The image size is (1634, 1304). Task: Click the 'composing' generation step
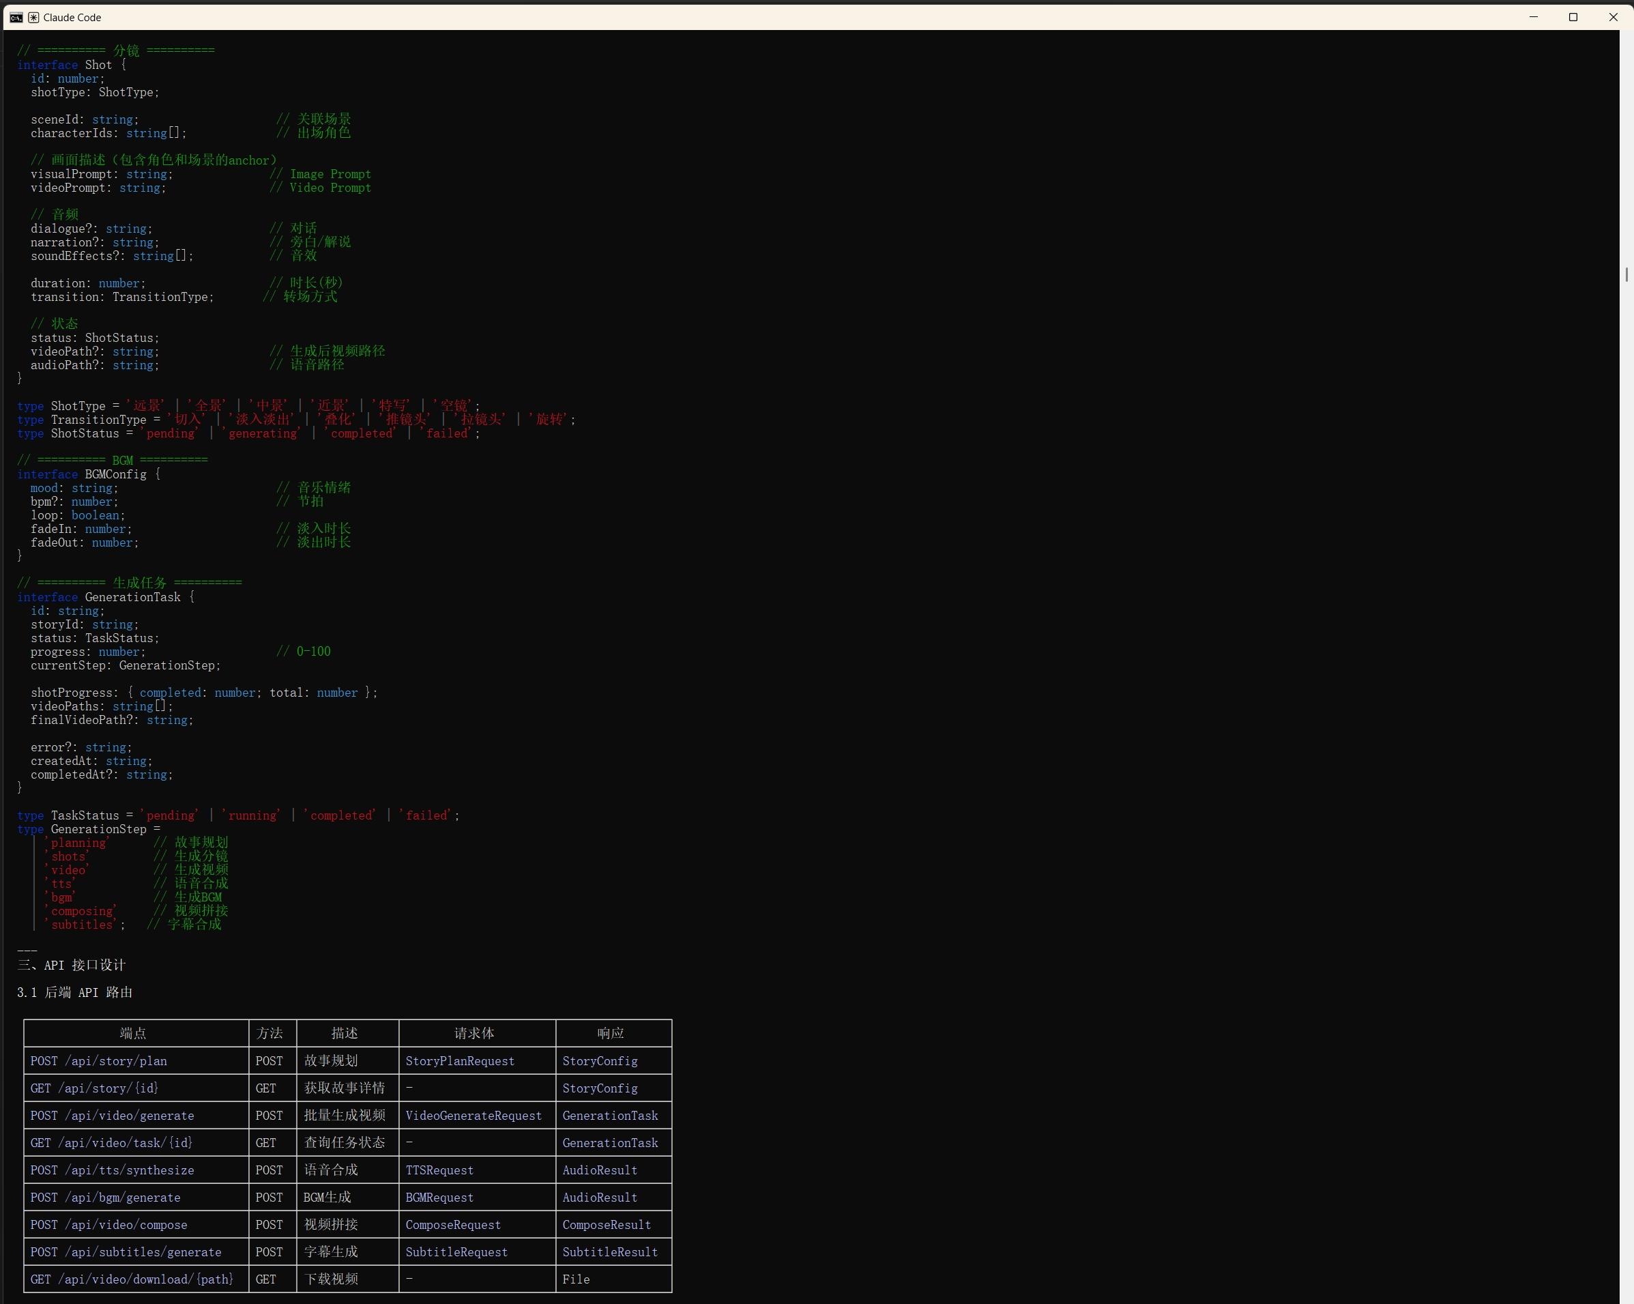click(x=81, y=911)
